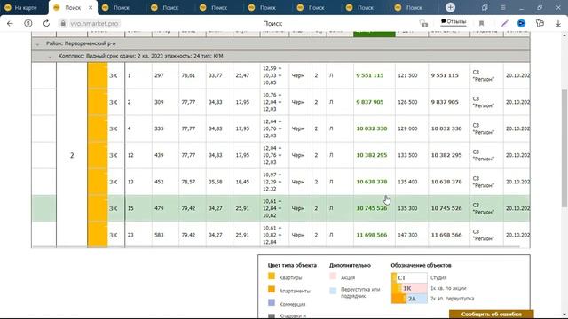Click the СТ studio legend sample
Viewport: 568px width, 319px height.
(x=409, y=277)
